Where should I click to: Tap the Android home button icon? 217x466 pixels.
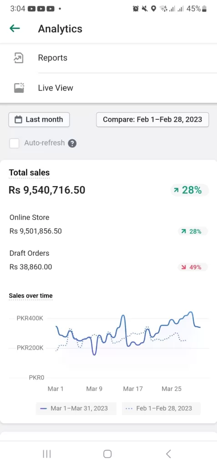point(107,454)
